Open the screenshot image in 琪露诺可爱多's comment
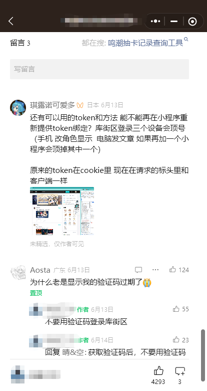Screen dimensions: 207x391 pos(62,211)
